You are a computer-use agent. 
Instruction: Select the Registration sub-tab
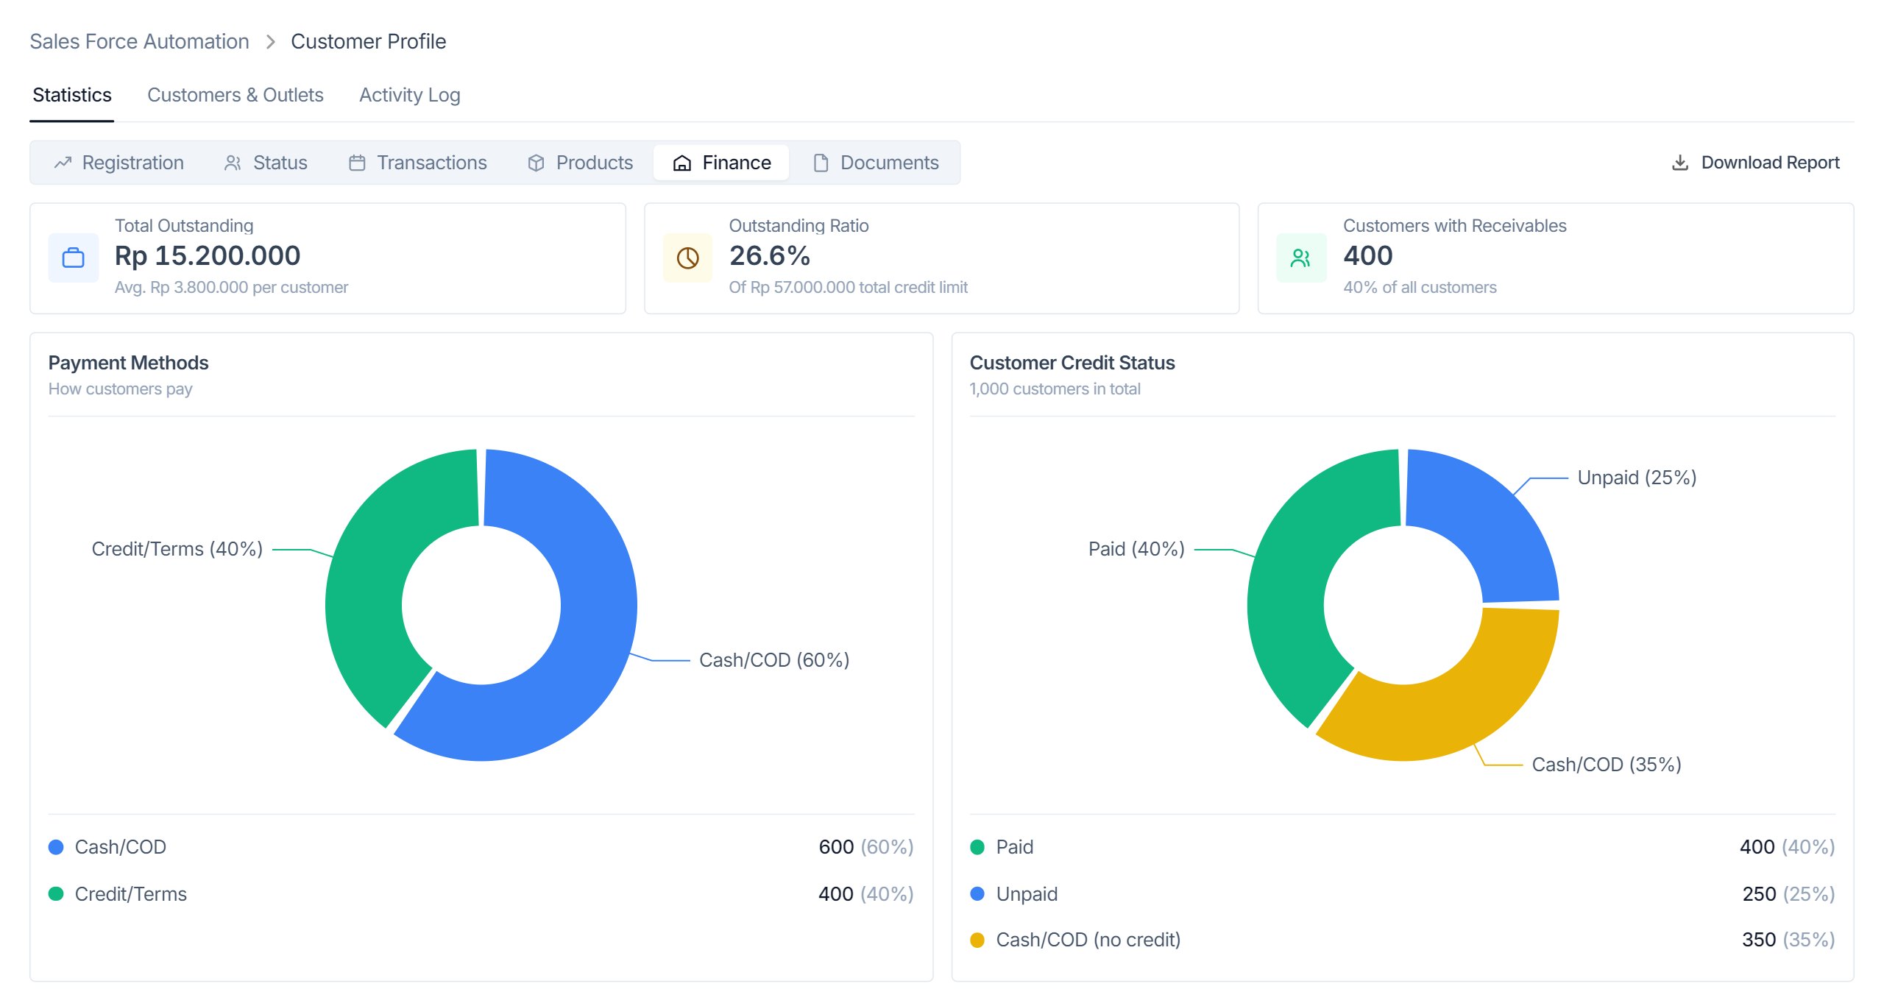click(x=119, y=163)
